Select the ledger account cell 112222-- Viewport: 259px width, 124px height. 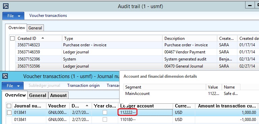pyautogui.click(x=145, y=113)
